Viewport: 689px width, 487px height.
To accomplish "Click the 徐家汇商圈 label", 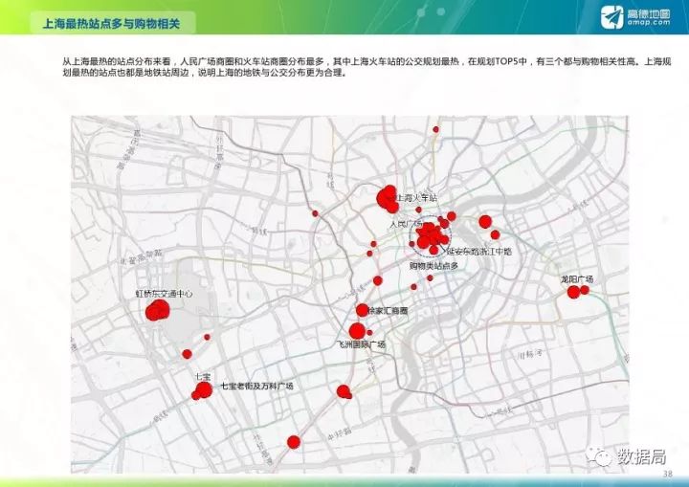I will point(388,311).
